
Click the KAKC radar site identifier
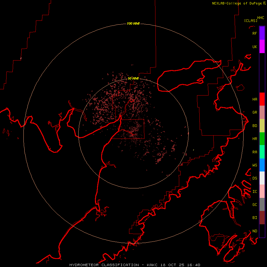[152, 265]
